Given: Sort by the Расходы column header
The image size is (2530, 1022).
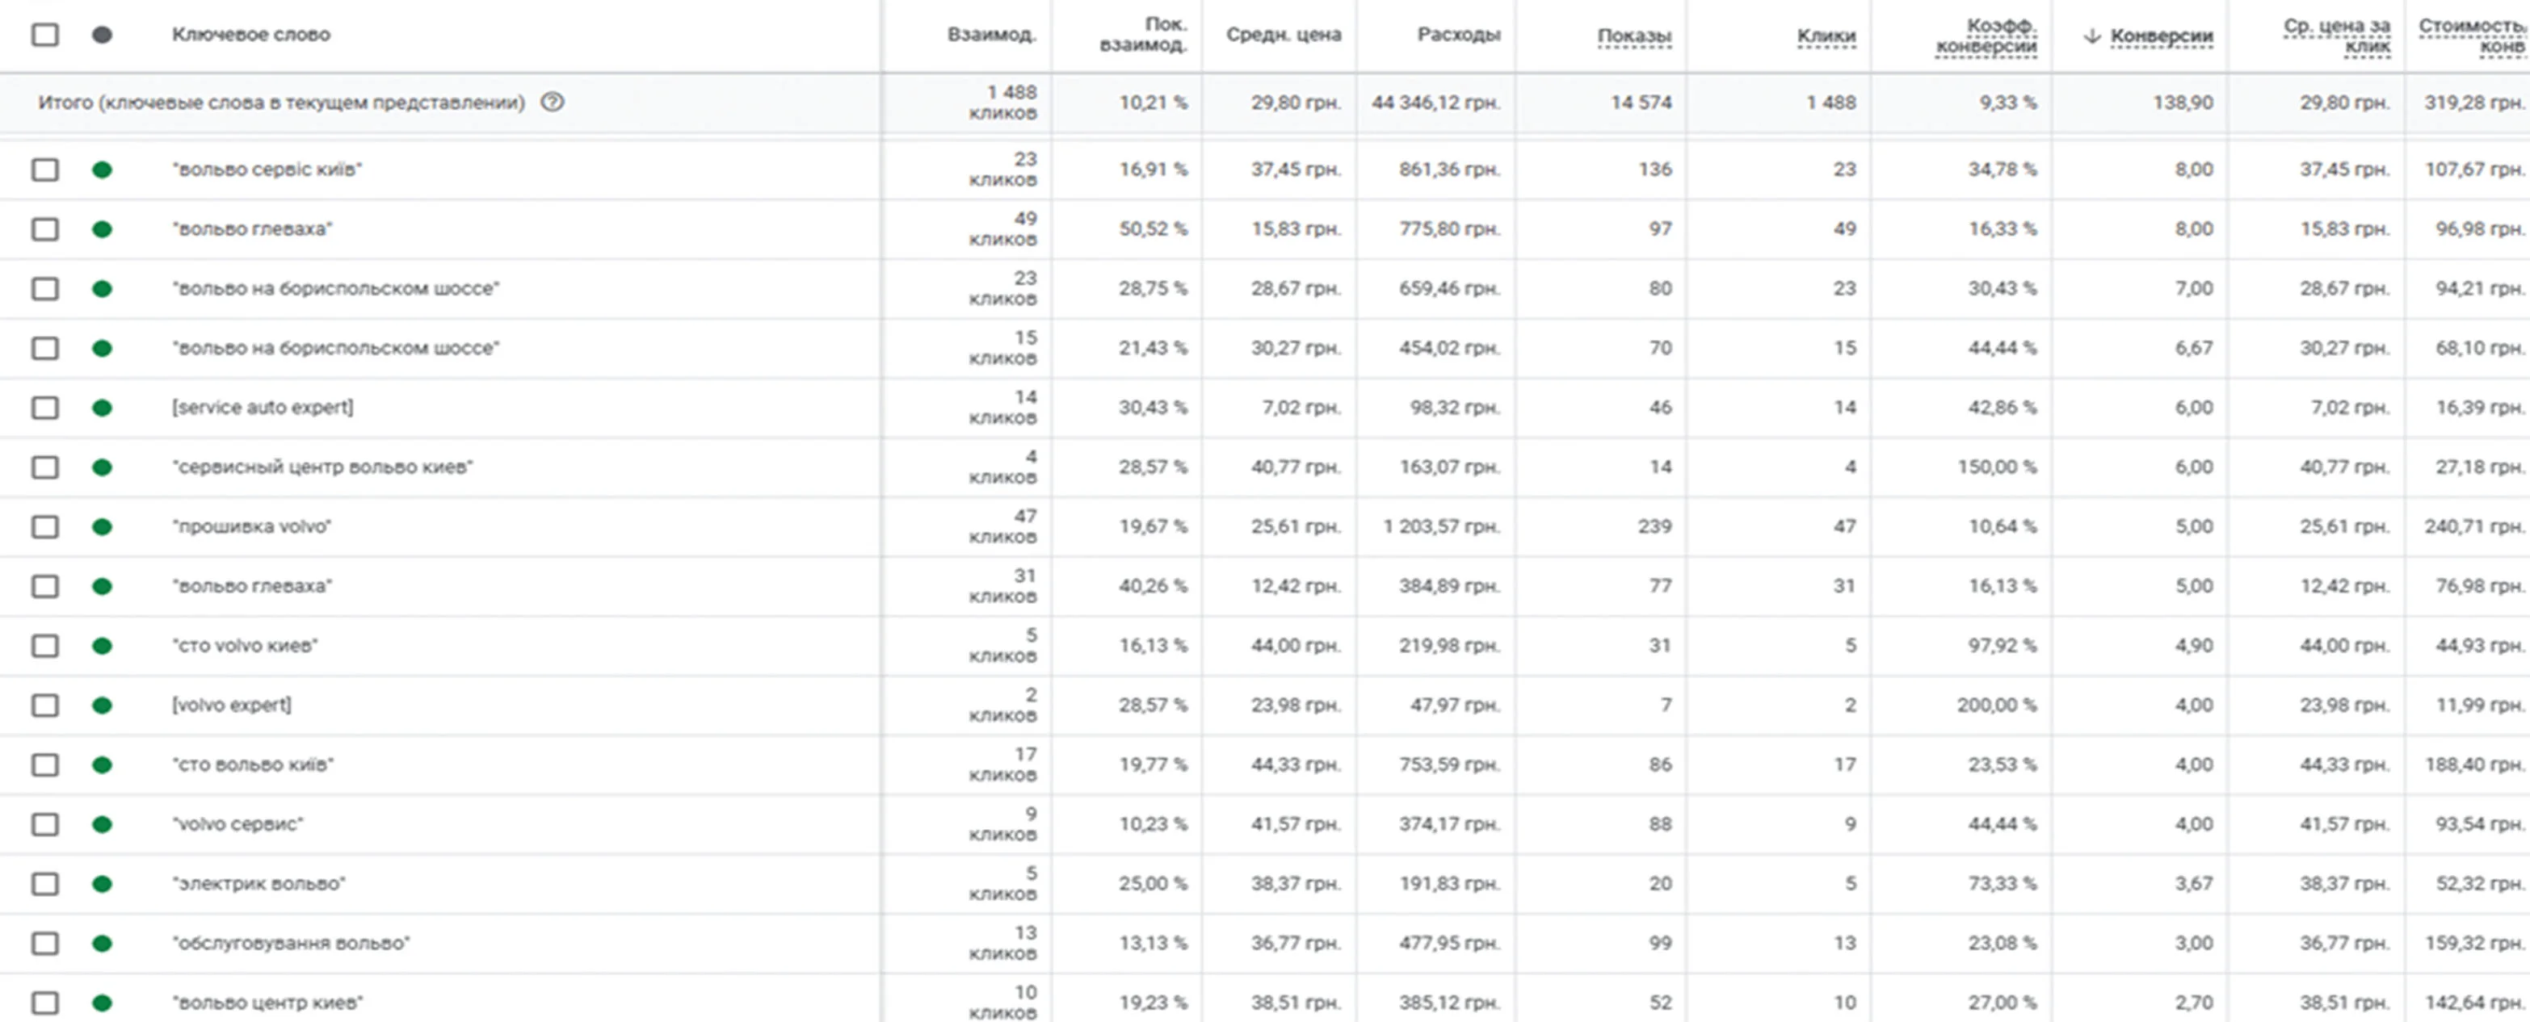Looking at the screenshot, I should [x=1459, y=35].
